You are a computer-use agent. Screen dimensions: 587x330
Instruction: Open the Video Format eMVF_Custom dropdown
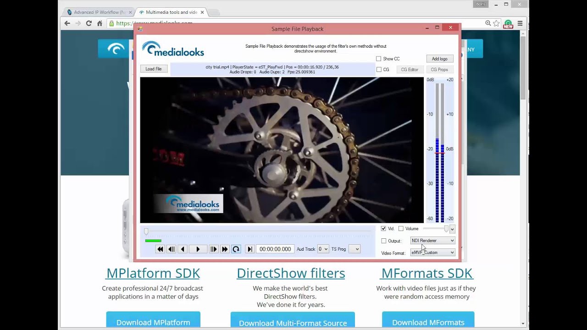coord(432,253)
